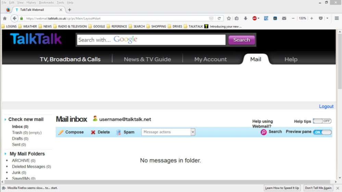Click the Logout link
The image size is (342, 192).
(326, 106)
